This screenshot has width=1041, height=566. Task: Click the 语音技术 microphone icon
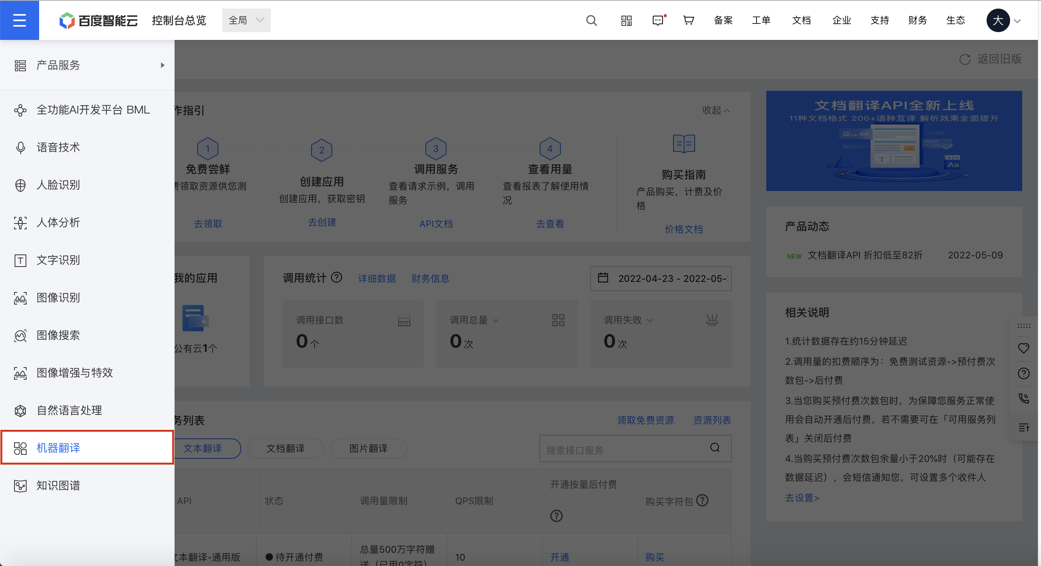point(20,148)
